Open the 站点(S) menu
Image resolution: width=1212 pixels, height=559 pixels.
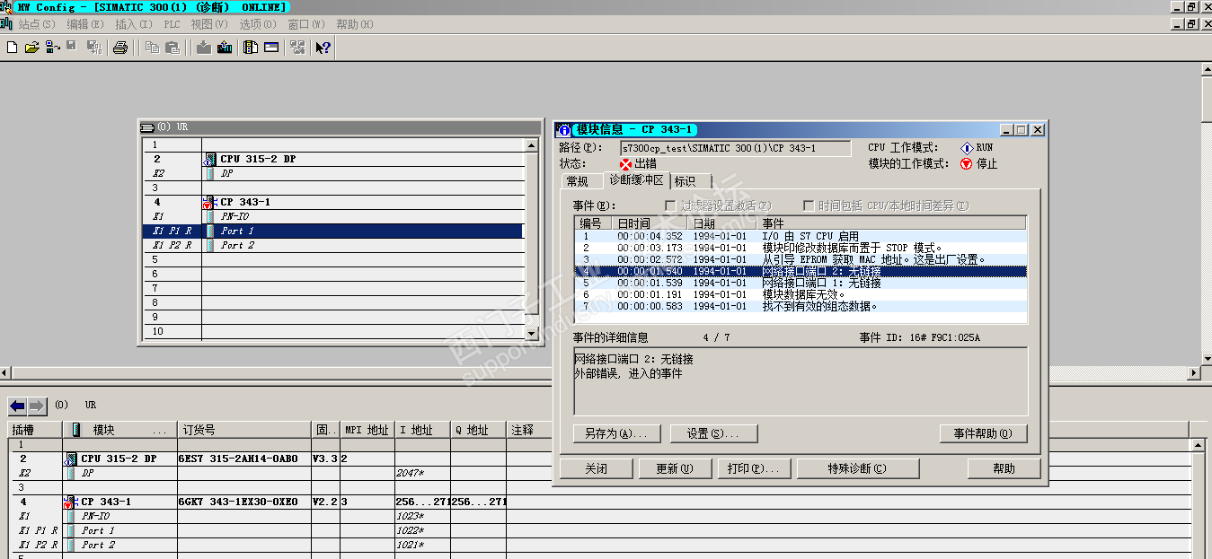pyautogui.click(x=36, y=24)
